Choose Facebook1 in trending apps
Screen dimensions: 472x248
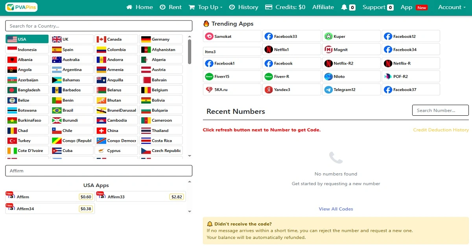(232, 63)
